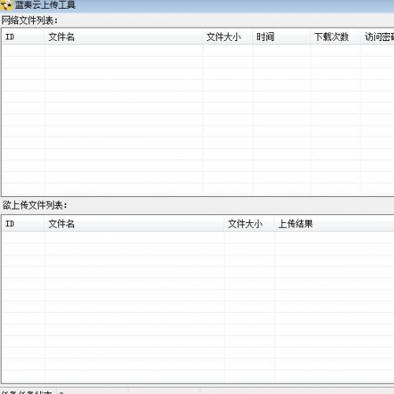Click first empty row in network file list
The image size is (394, 394).
tap(197, 50)
